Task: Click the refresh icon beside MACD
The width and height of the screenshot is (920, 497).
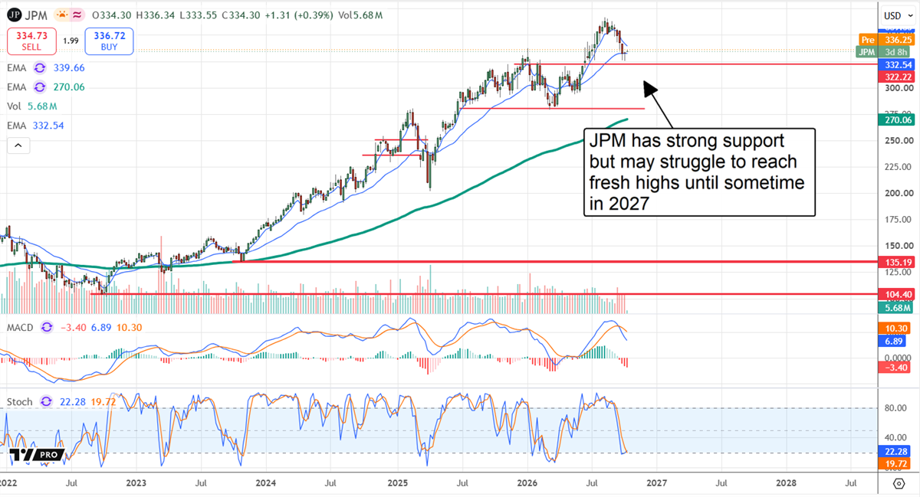Action: [45, 327]
